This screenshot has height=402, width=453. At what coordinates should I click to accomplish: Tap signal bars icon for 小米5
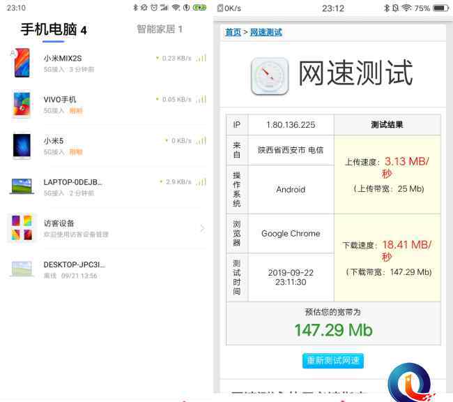point(201,141)
